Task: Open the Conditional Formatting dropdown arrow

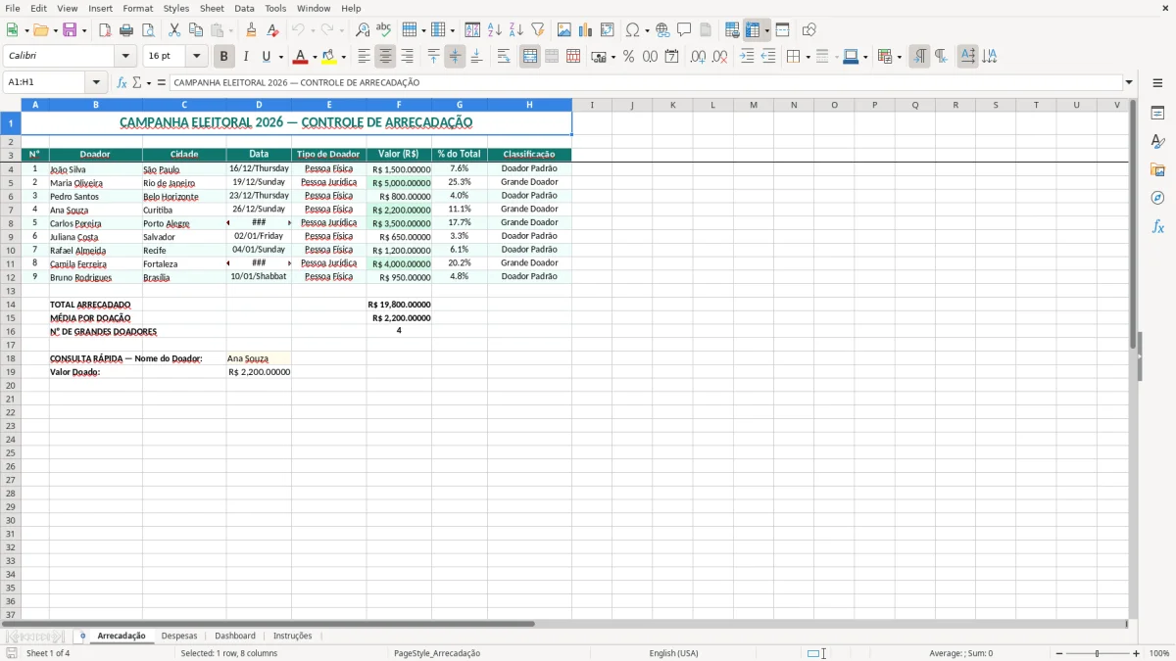Action: coord(899,57)
